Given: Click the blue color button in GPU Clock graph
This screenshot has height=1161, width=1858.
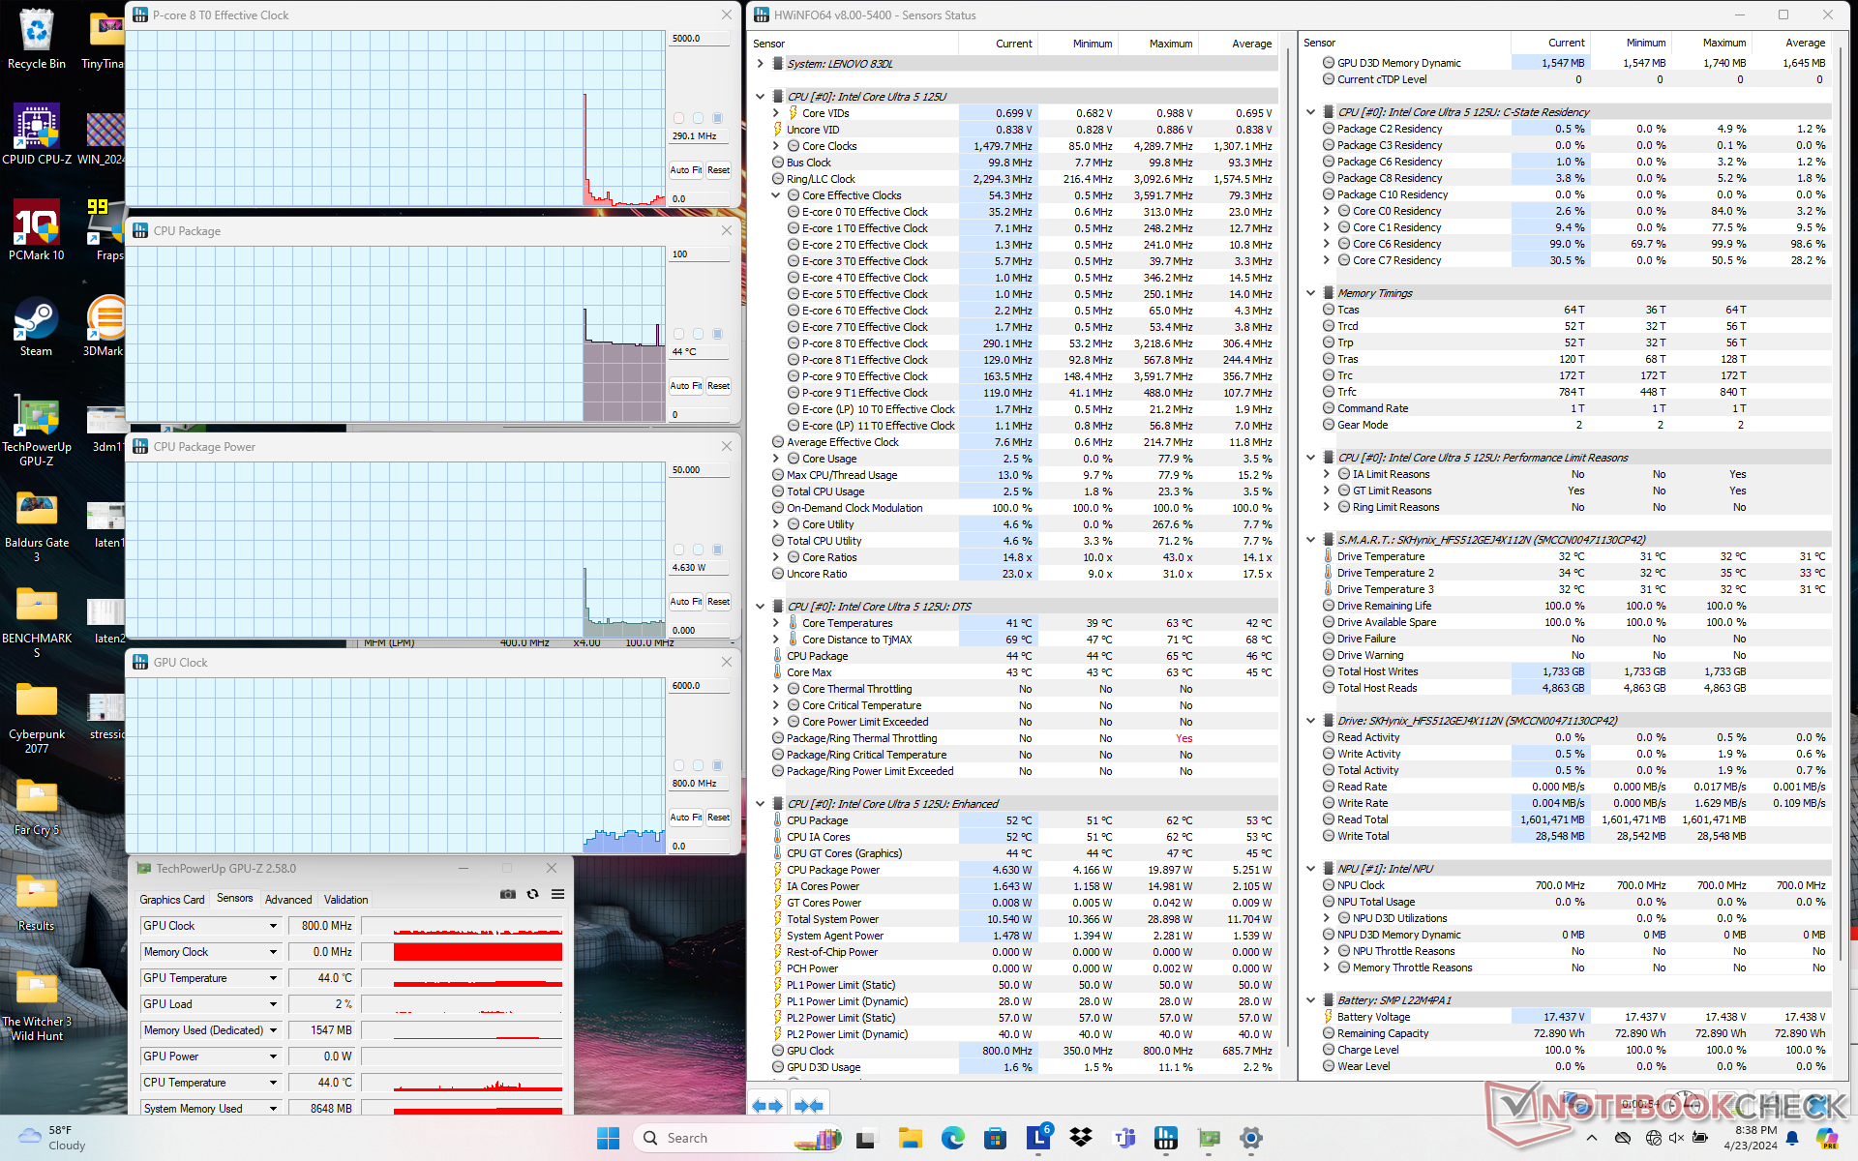Looking at the screenshot, I should (x=717, y=765).
